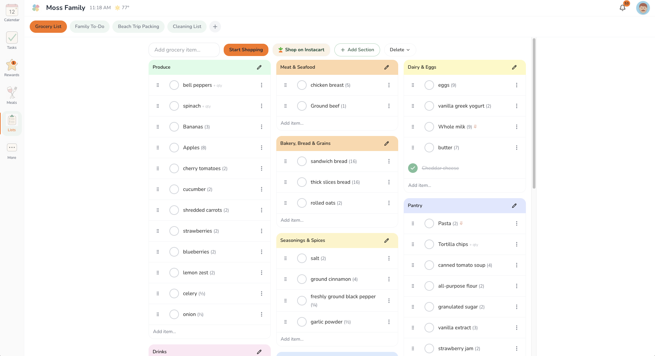
Task: Click Add item in Meat & Seafood
Action: click(337, 123)
